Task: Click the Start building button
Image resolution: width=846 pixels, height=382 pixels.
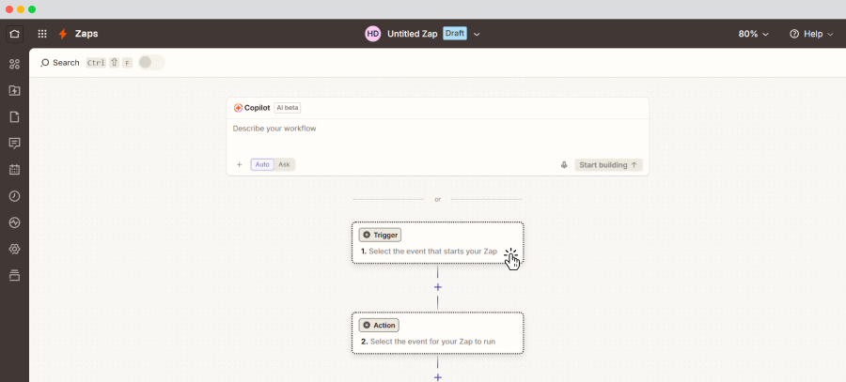Action: [x=608, y=165]
